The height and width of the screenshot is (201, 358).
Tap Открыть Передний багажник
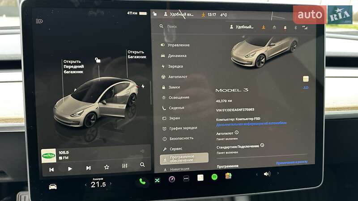tap(73, 67)
